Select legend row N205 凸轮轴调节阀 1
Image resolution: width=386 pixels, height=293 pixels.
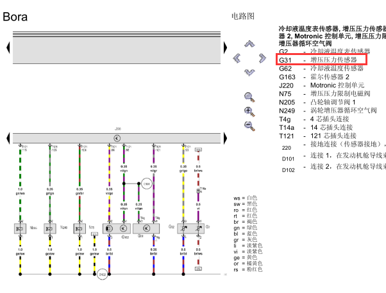pyautogui.click(x=317, y=102)
